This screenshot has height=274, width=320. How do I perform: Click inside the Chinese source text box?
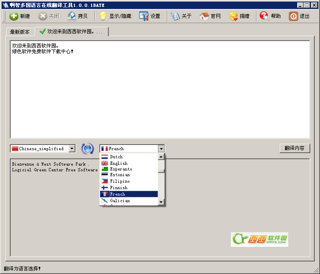coord(160,89)
